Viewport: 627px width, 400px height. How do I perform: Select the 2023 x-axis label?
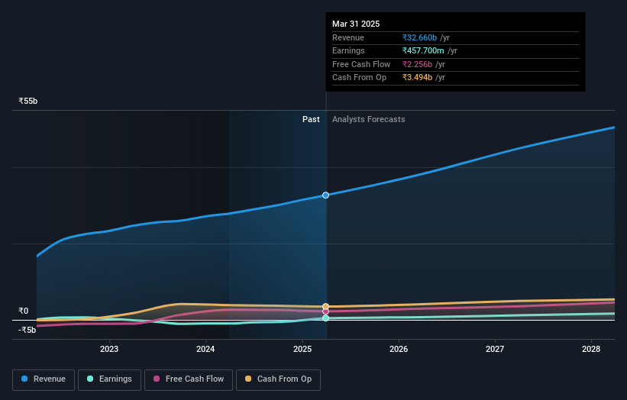[109, 349]
